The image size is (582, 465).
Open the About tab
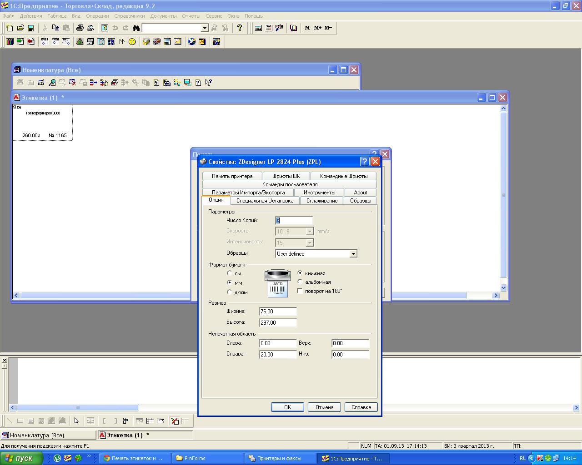coord(361,193)
